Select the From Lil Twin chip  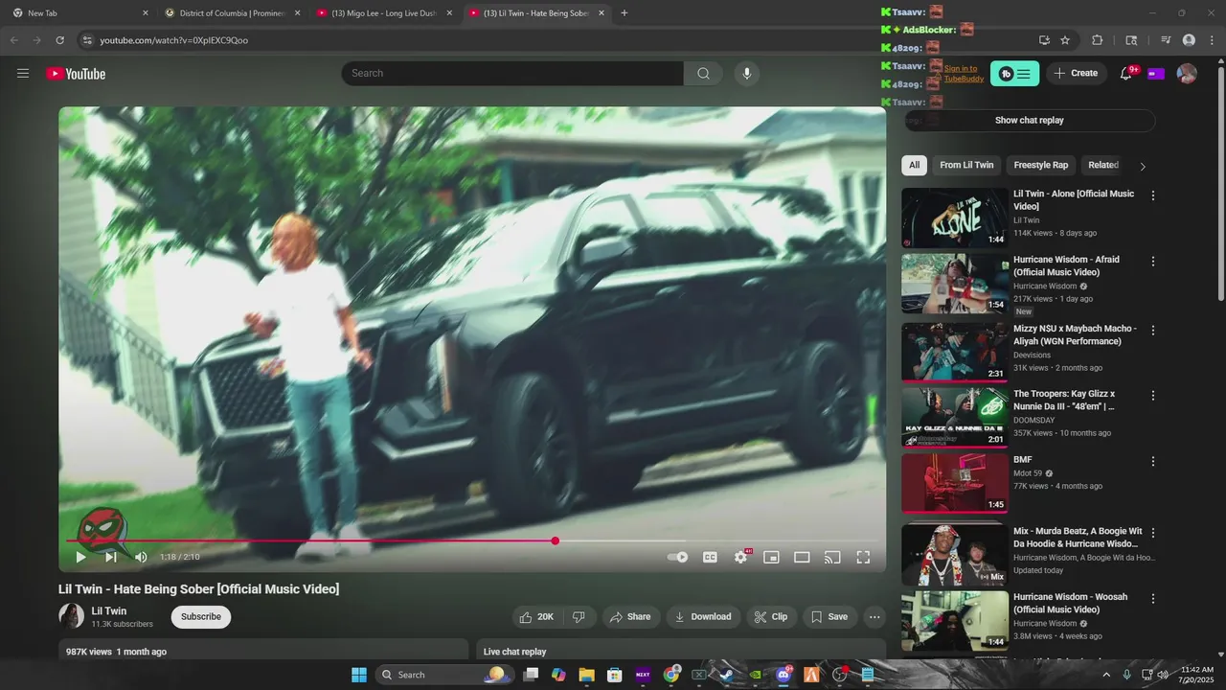click(x=966, y=165)
